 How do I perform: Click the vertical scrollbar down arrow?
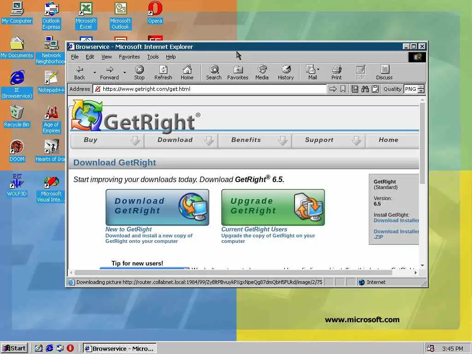(422, 265)
